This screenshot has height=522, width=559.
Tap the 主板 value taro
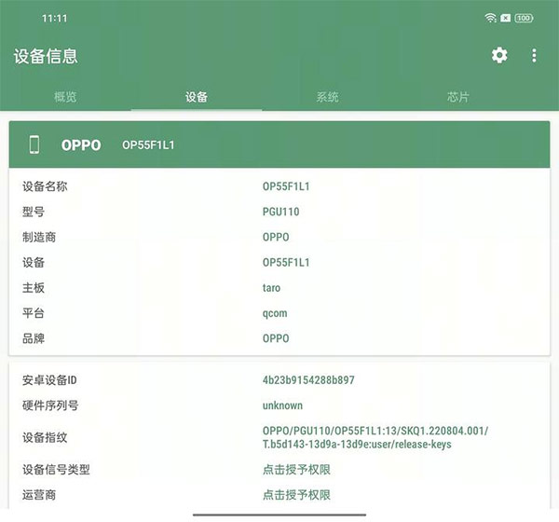[x=271, y=288]
